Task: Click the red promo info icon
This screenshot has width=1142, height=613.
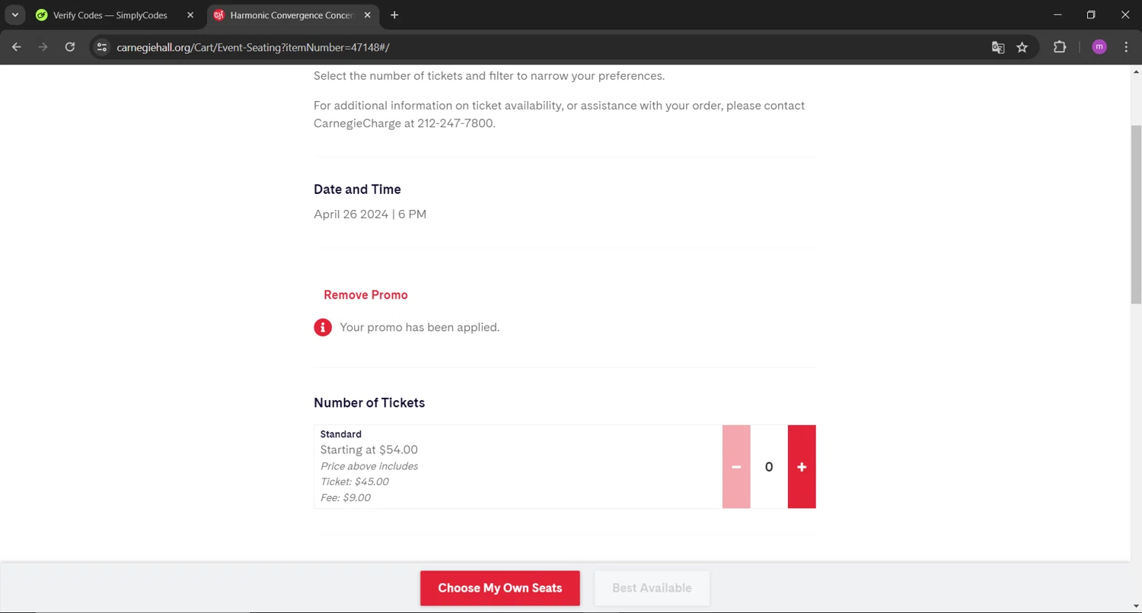Action: [x=323, y=328]
